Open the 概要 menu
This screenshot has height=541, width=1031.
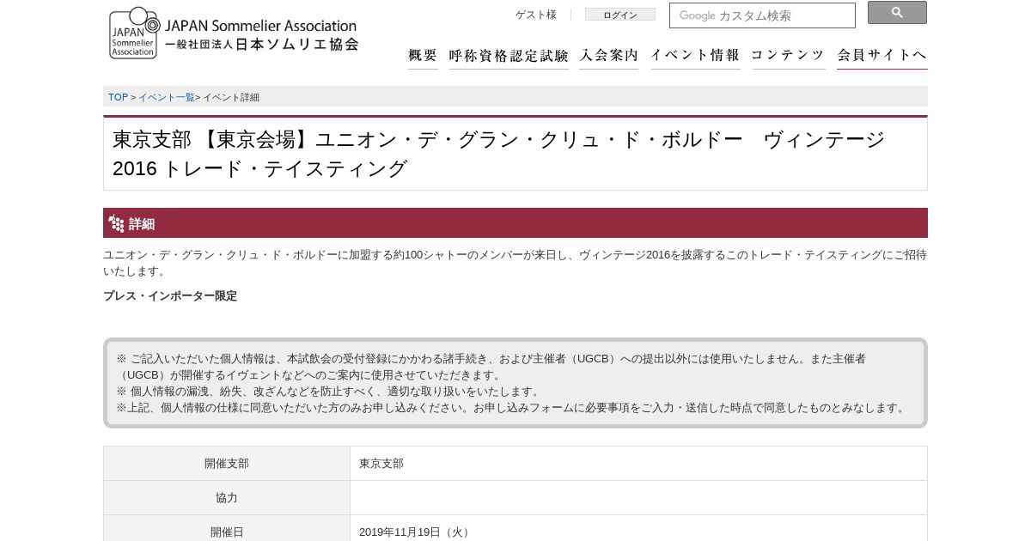pos(423,55)
